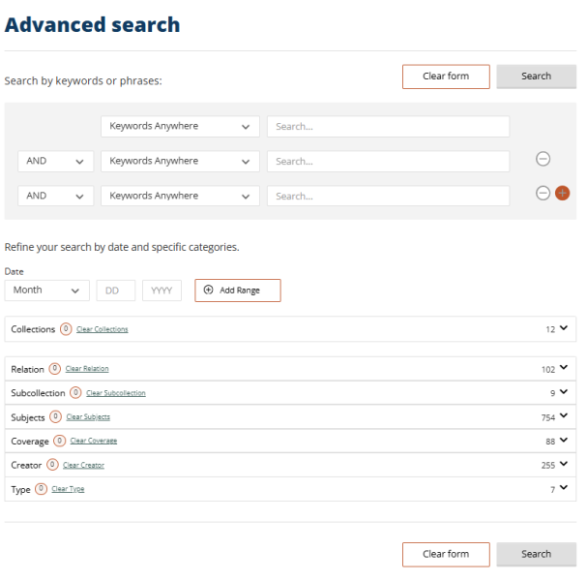Click the Clear Creator link

[x=83, y=465]
